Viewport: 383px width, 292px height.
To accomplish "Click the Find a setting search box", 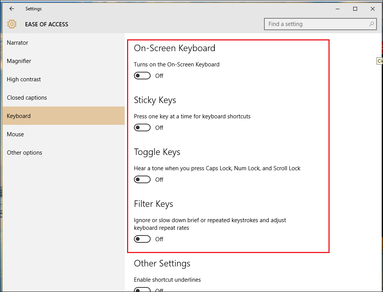I will 317,24.
